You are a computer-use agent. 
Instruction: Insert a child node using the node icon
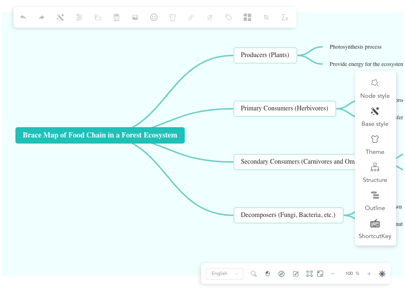pyautogui.click(x=98, y=17)
